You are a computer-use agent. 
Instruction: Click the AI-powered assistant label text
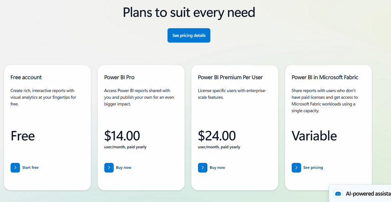[x=368, y=194]
